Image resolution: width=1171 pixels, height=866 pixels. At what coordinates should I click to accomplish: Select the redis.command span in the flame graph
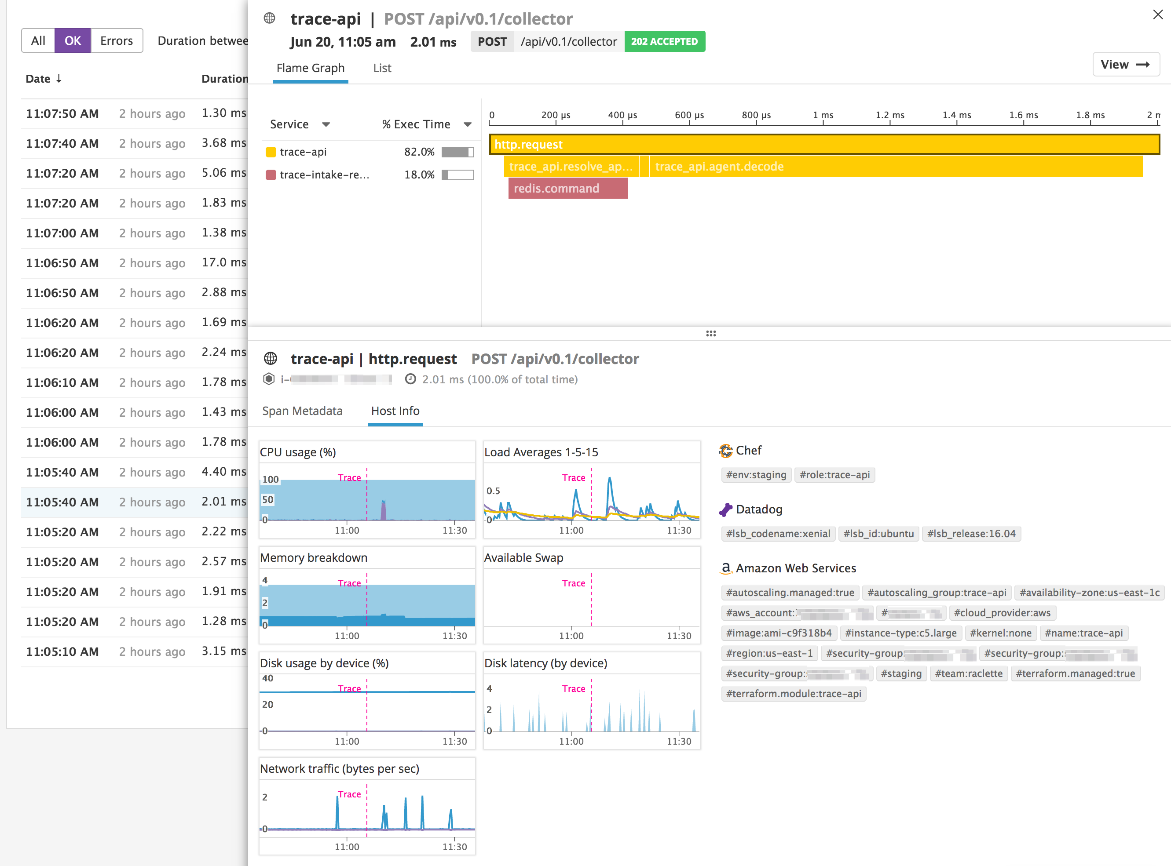point(567,188)
